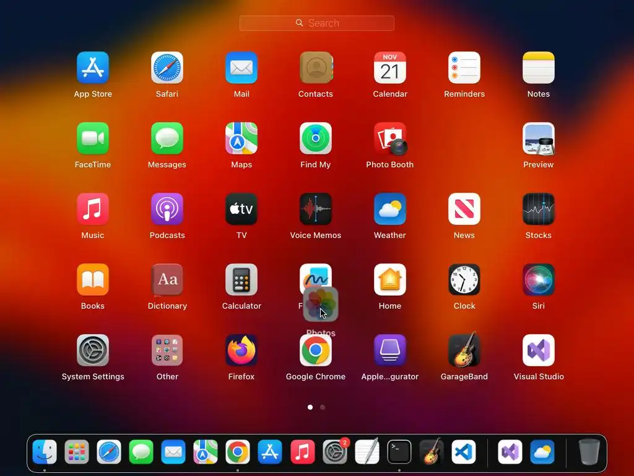Screen dimensions: 634x476
Task: Click the Launchpad Search field
Action: pyautogui.click(x=317, y=23)
